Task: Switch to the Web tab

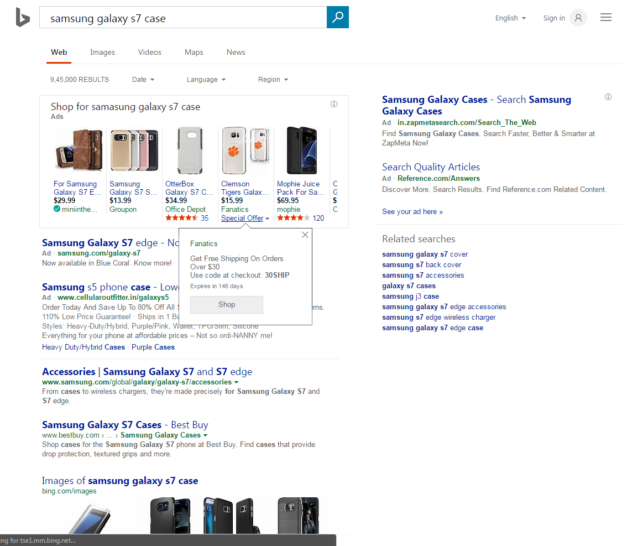Action: point(59,53)
